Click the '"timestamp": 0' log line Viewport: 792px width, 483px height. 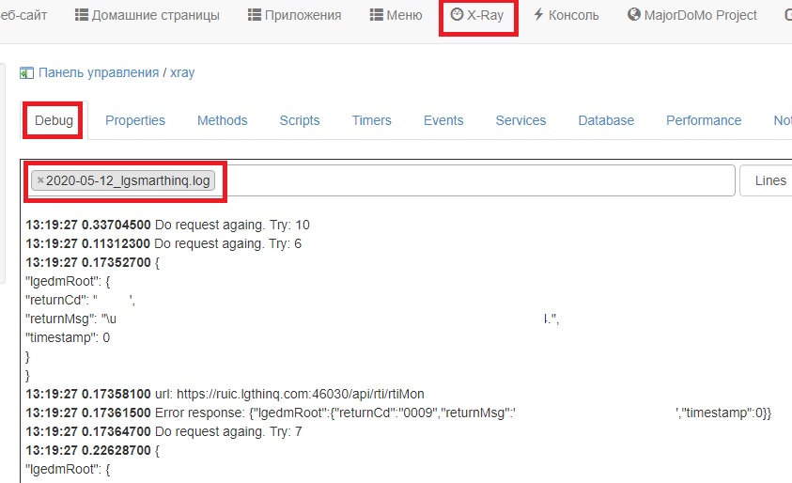68,337
